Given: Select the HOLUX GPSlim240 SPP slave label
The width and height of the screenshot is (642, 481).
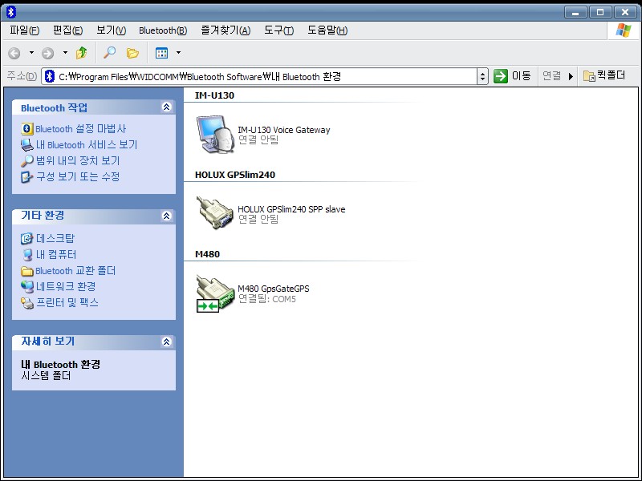Looking at the screenshot, I should click(291, 209).
